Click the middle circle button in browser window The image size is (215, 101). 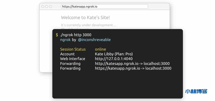click(x=47, y=7)
